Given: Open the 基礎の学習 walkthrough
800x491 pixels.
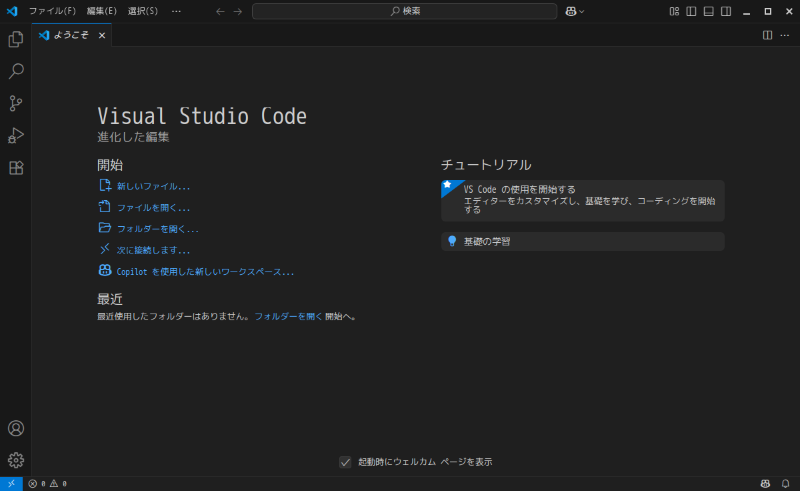Looking at the screenshot, I should tap(583, 241).
